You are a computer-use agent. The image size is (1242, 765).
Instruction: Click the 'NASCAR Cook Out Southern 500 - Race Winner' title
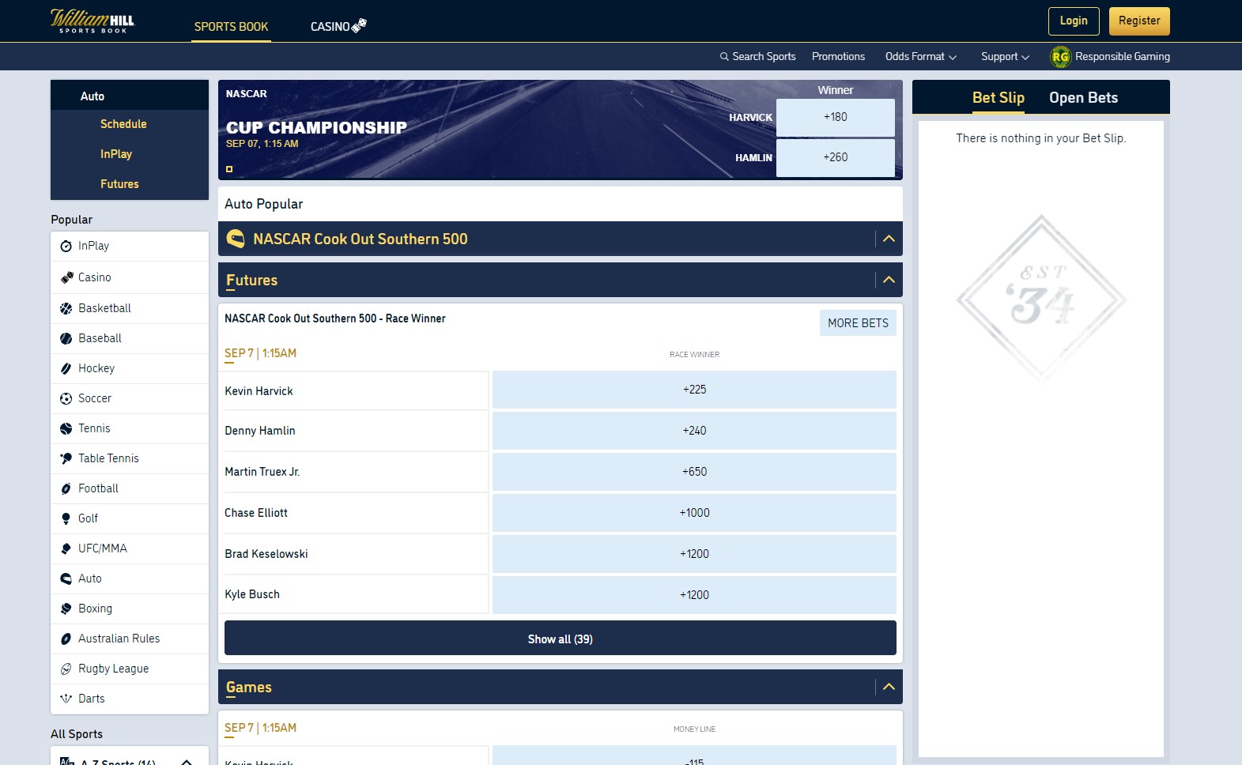335,318
